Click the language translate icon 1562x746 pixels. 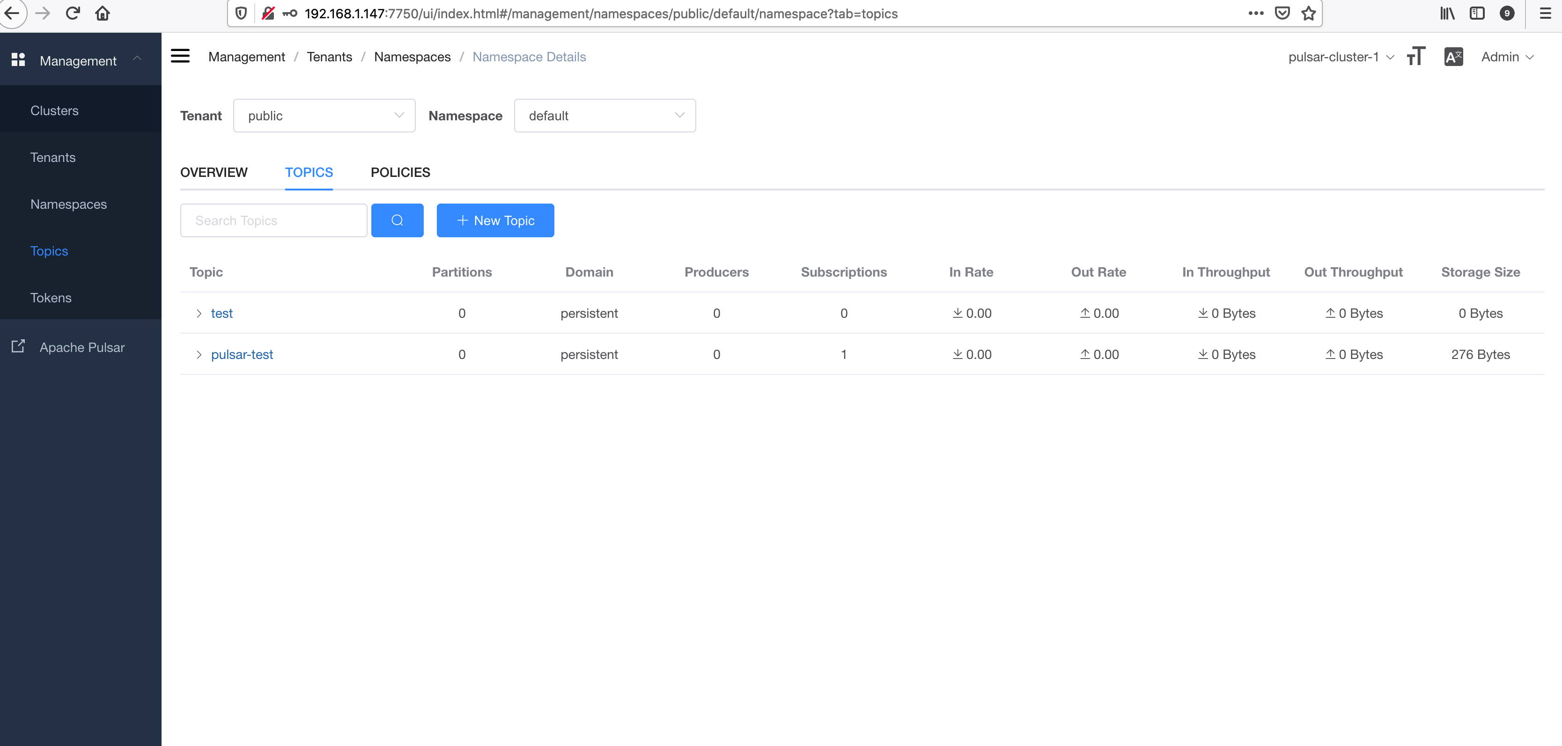[1453, 56]
